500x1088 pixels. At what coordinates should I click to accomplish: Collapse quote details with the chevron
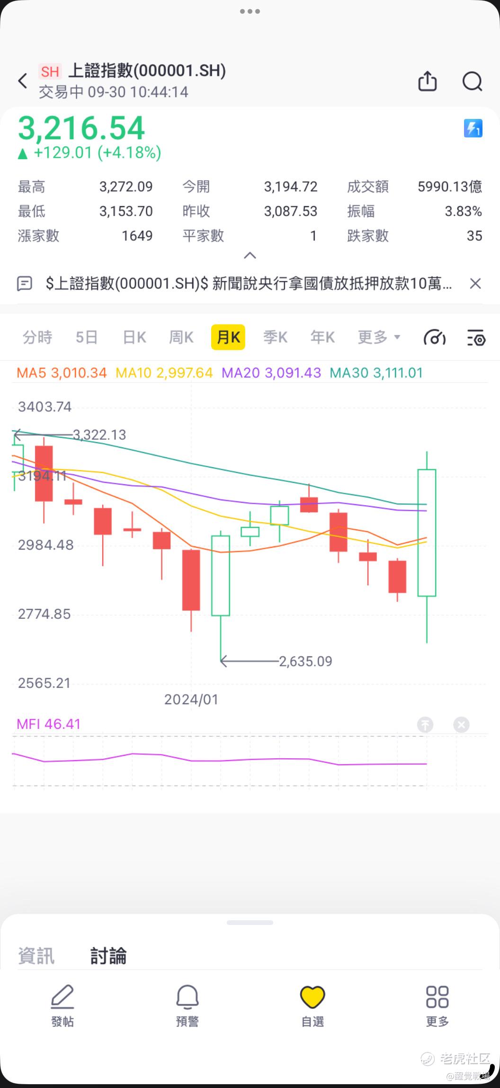250,255
